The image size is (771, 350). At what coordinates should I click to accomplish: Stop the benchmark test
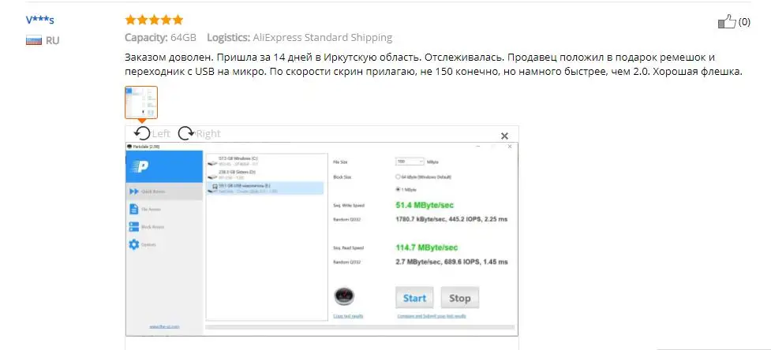pyautogui.click(x=460, y=298)
